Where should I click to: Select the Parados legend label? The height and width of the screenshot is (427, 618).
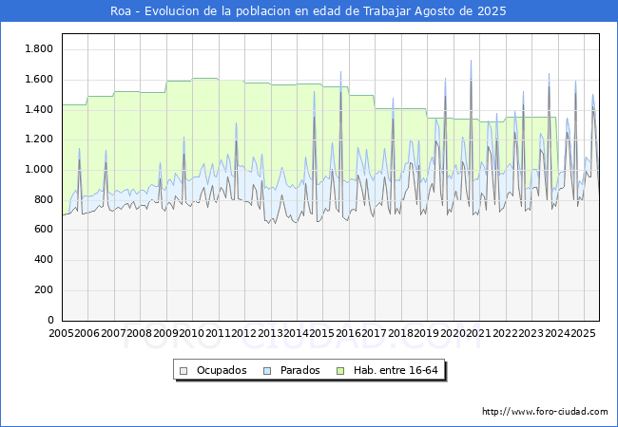pyautogui.click(x=300, y=370)
